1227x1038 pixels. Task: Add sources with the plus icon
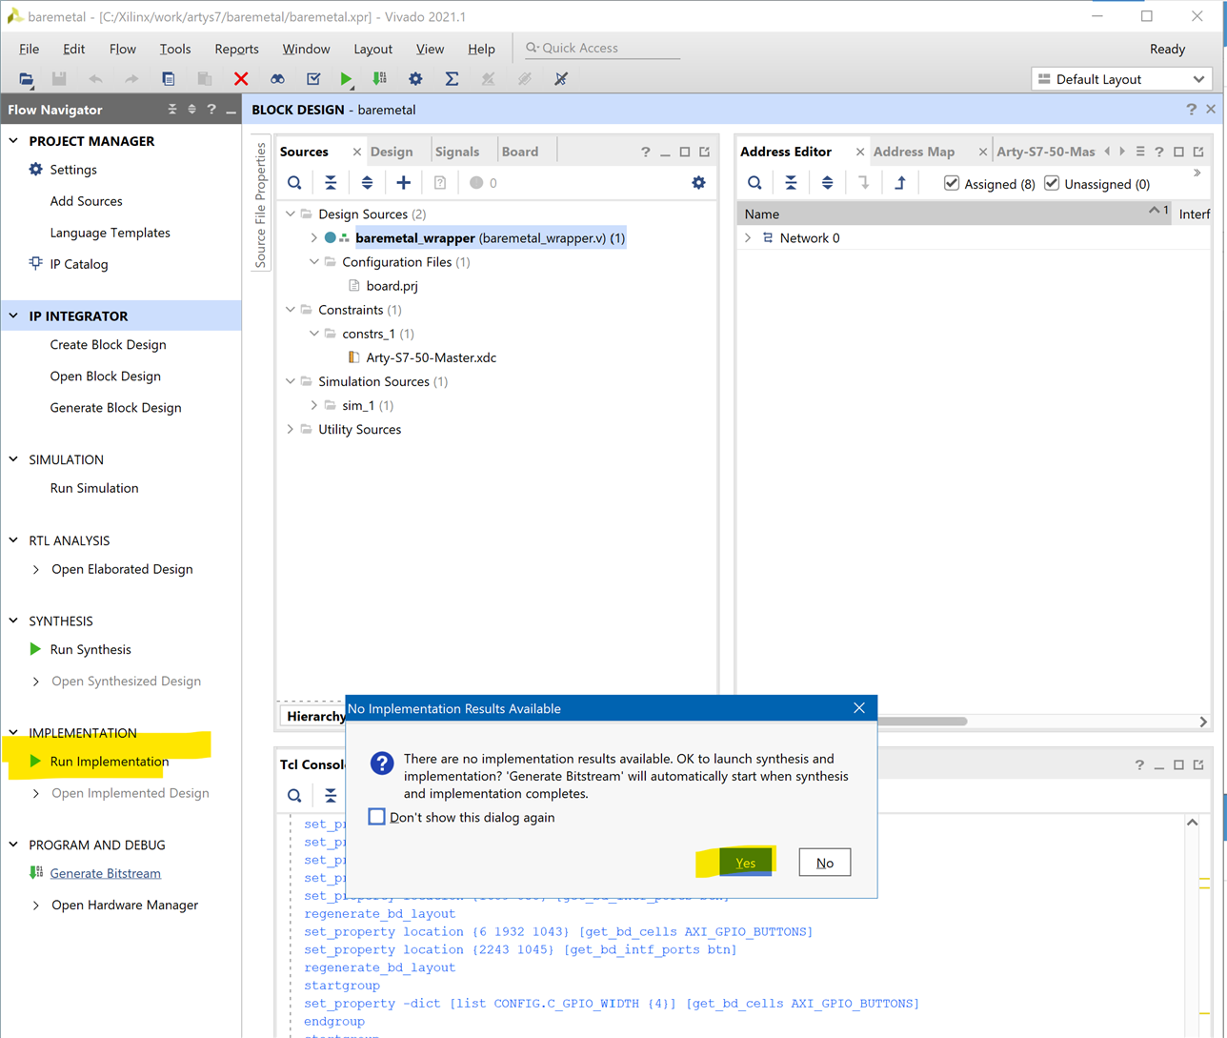[x=404, y=183]
